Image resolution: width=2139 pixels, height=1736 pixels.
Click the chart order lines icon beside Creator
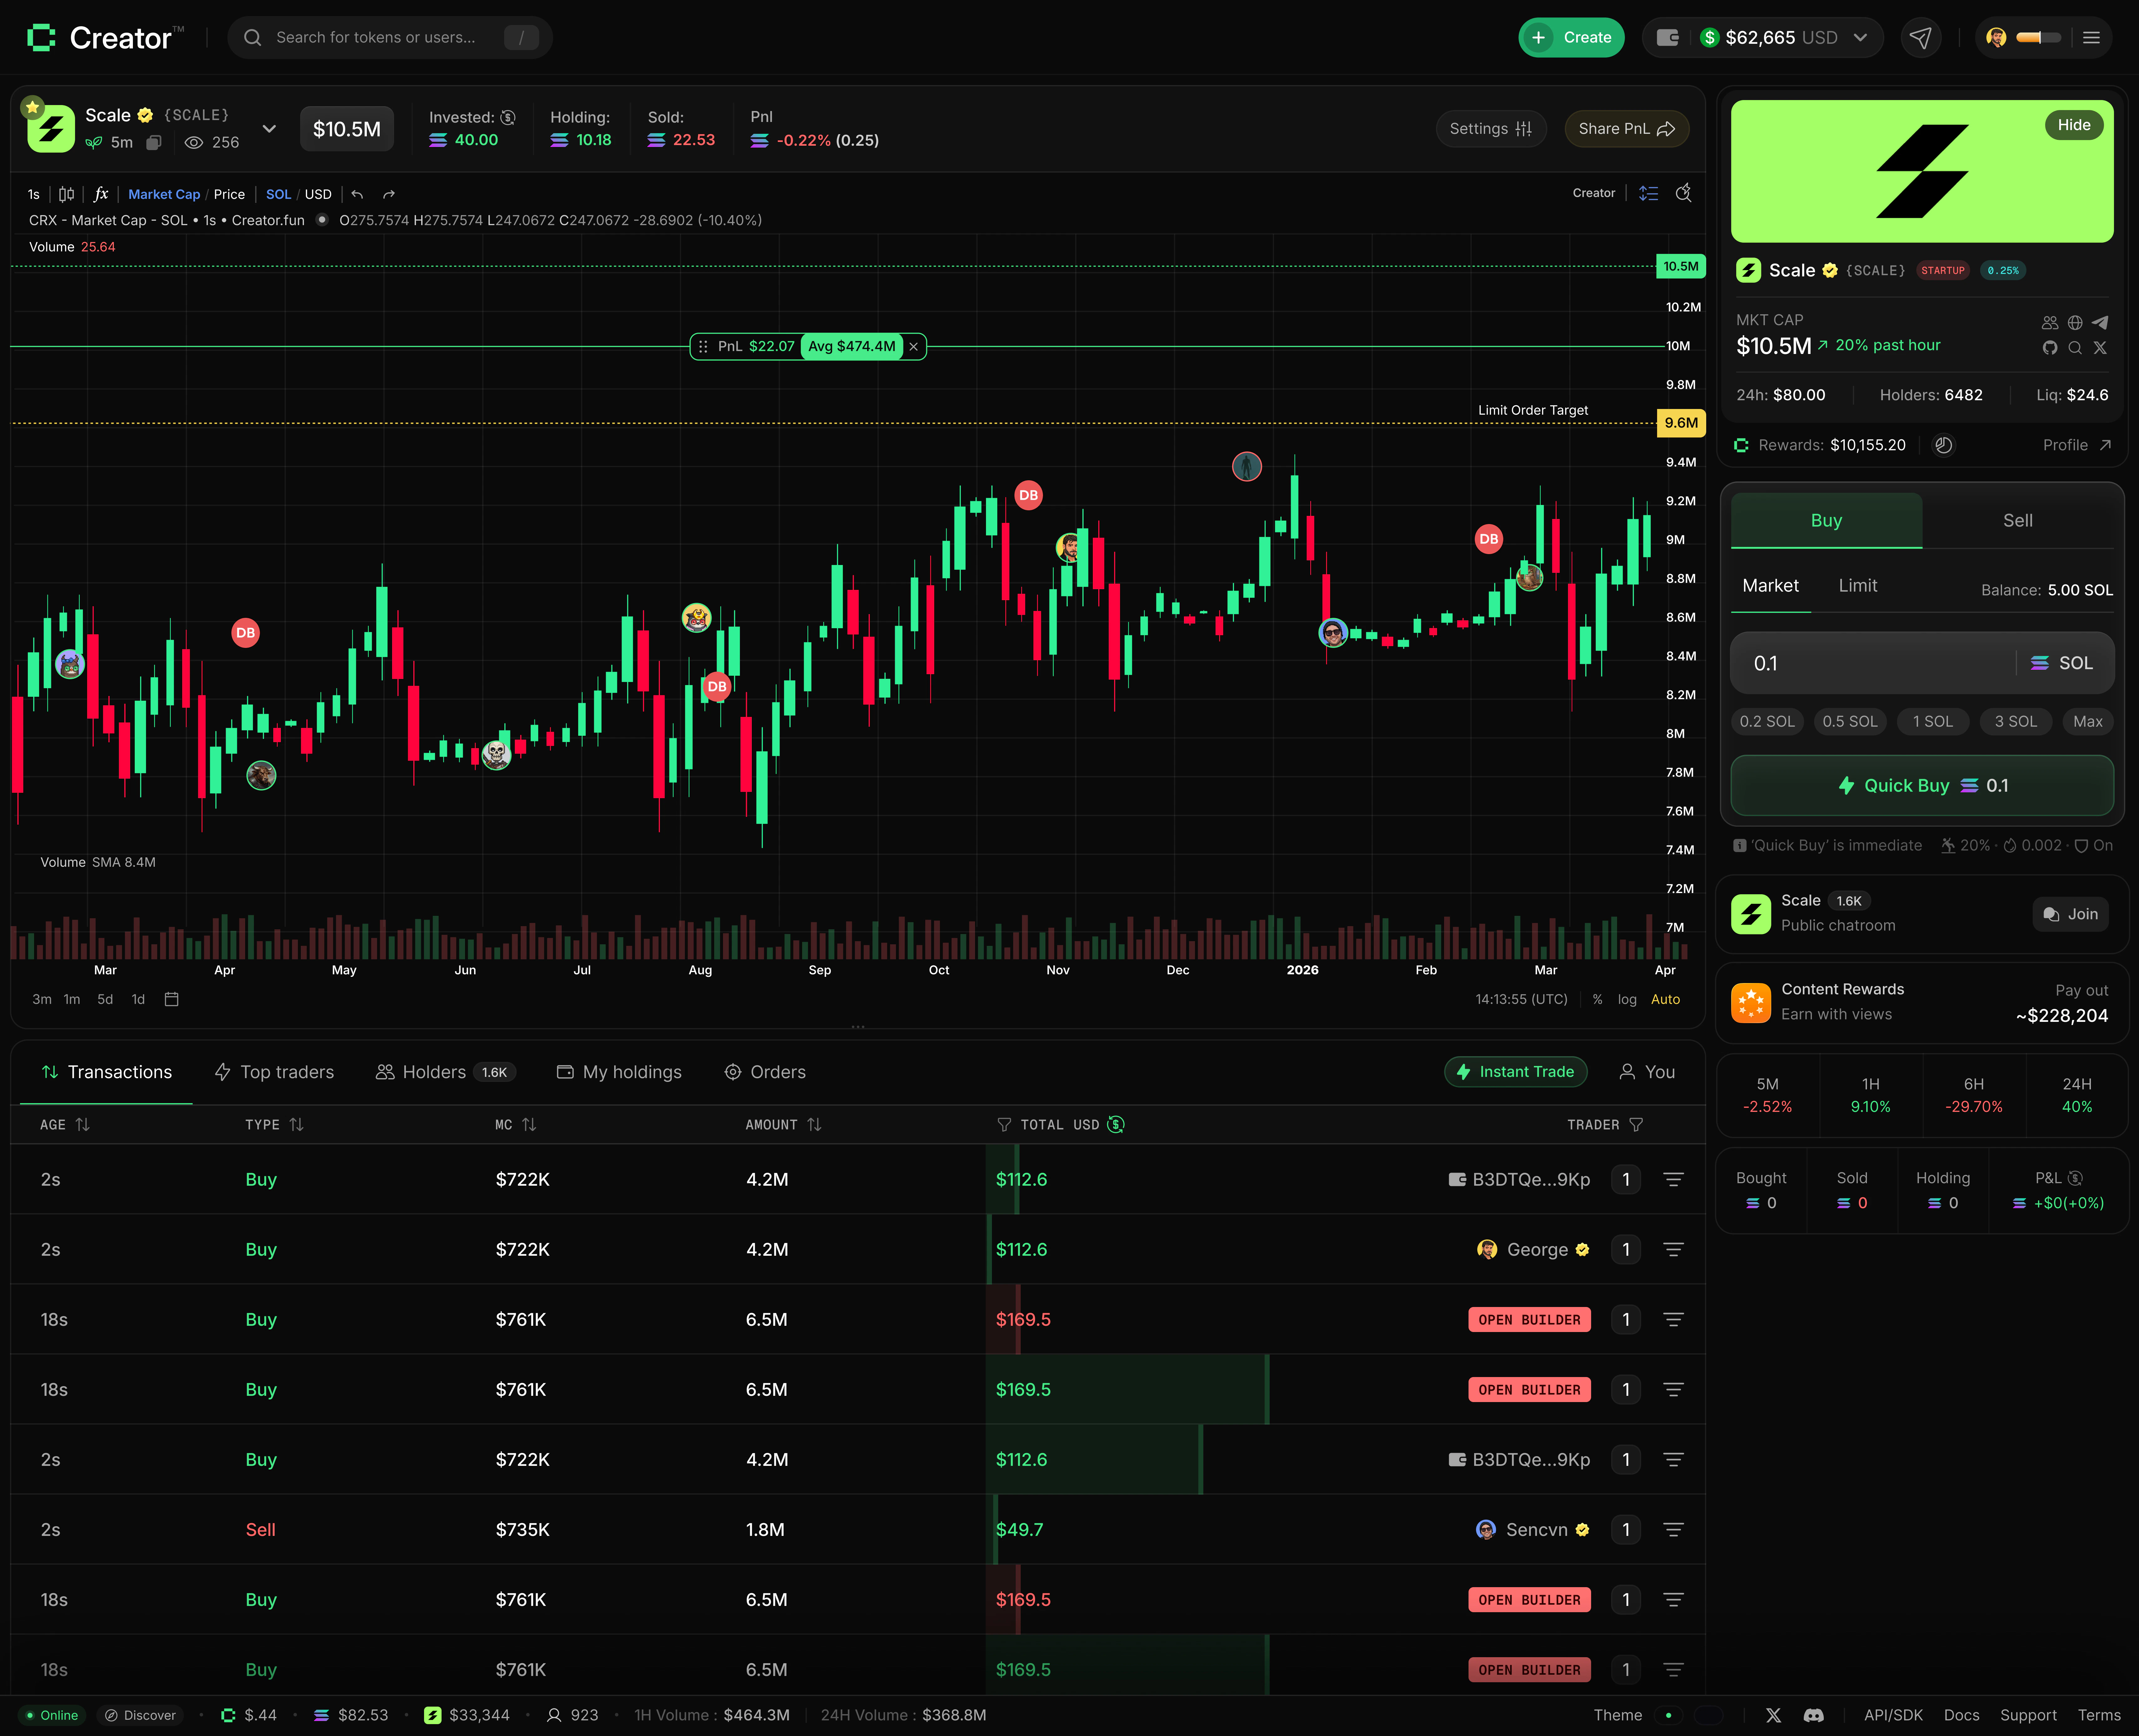click(1649, 193)
